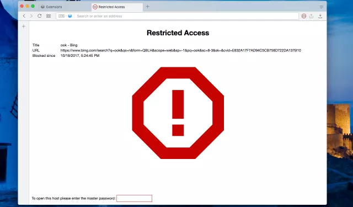Maximize the window with green button
353x207 pixels.
click(x=33, y=6)
